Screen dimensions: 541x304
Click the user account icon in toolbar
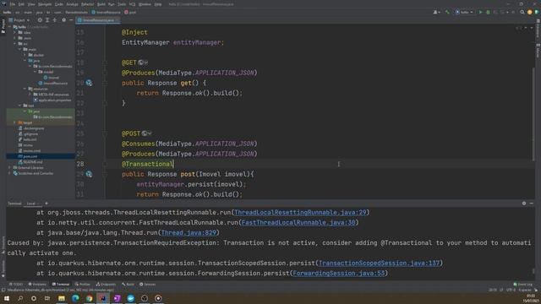click(436, 12)
